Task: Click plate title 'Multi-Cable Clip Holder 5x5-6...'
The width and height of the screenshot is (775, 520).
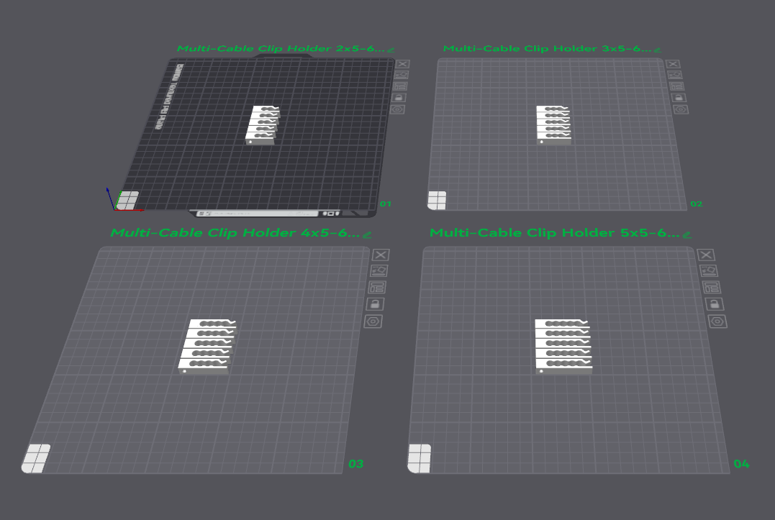Action: pos(555,232)
